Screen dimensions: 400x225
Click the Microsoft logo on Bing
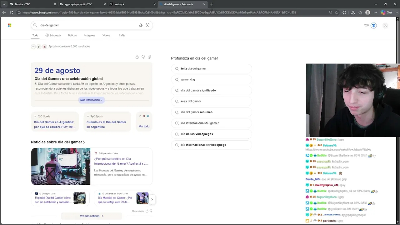tap(9, 25)
